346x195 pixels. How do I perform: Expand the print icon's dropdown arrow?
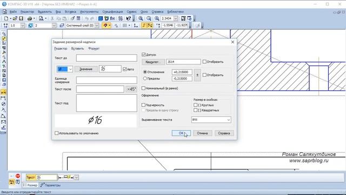click(x=34, y=18)
